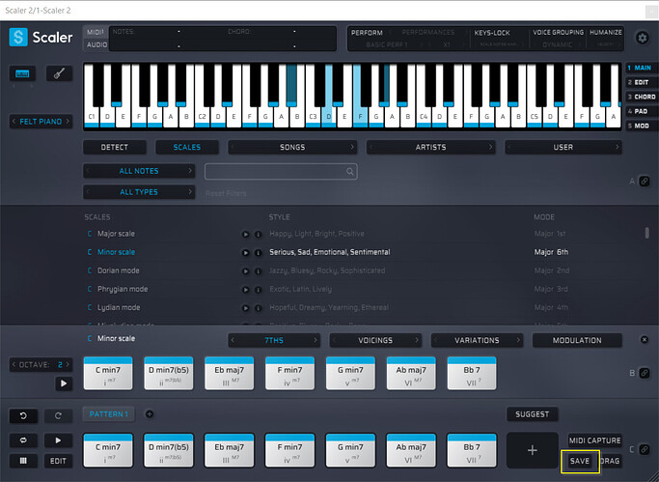Screen dimensions: 659x482
Task: Play the Major scale preview
Action: (x=245, y=235)
